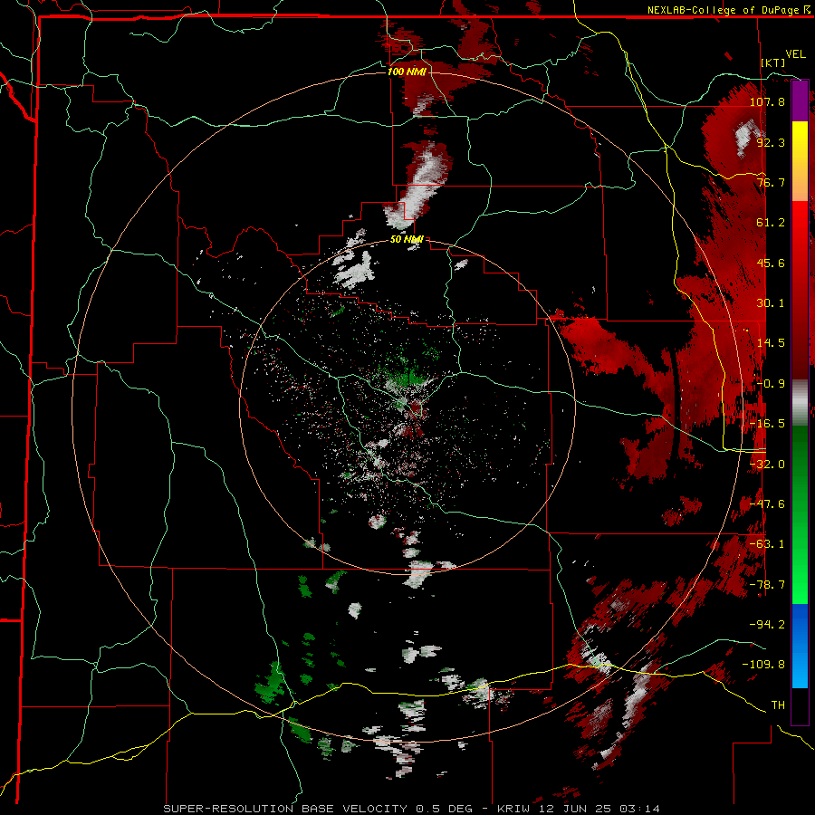Click the gray near-zero segment of the color bar
The width and height of the screenshot is (815, 815).
(x=800, y=403)
